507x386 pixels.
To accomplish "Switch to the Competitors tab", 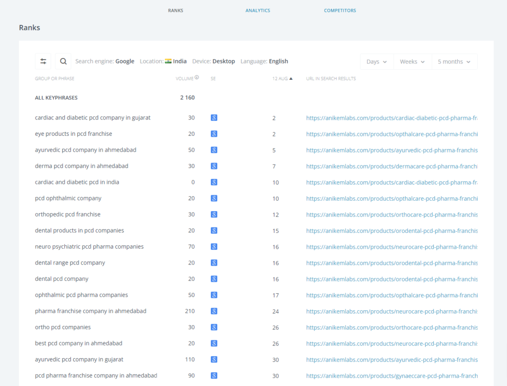I will (340, 10).
